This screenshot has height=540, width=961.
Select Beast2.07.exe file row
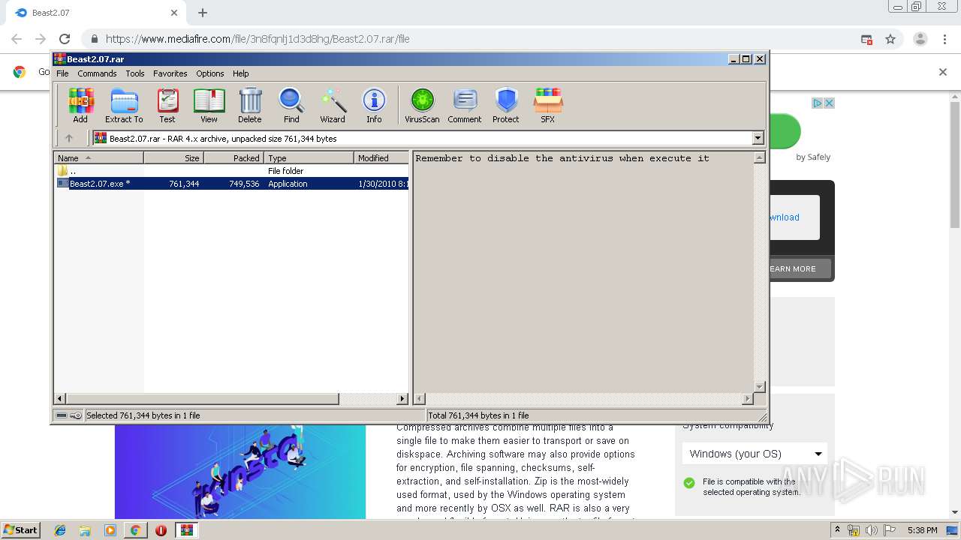231,184
